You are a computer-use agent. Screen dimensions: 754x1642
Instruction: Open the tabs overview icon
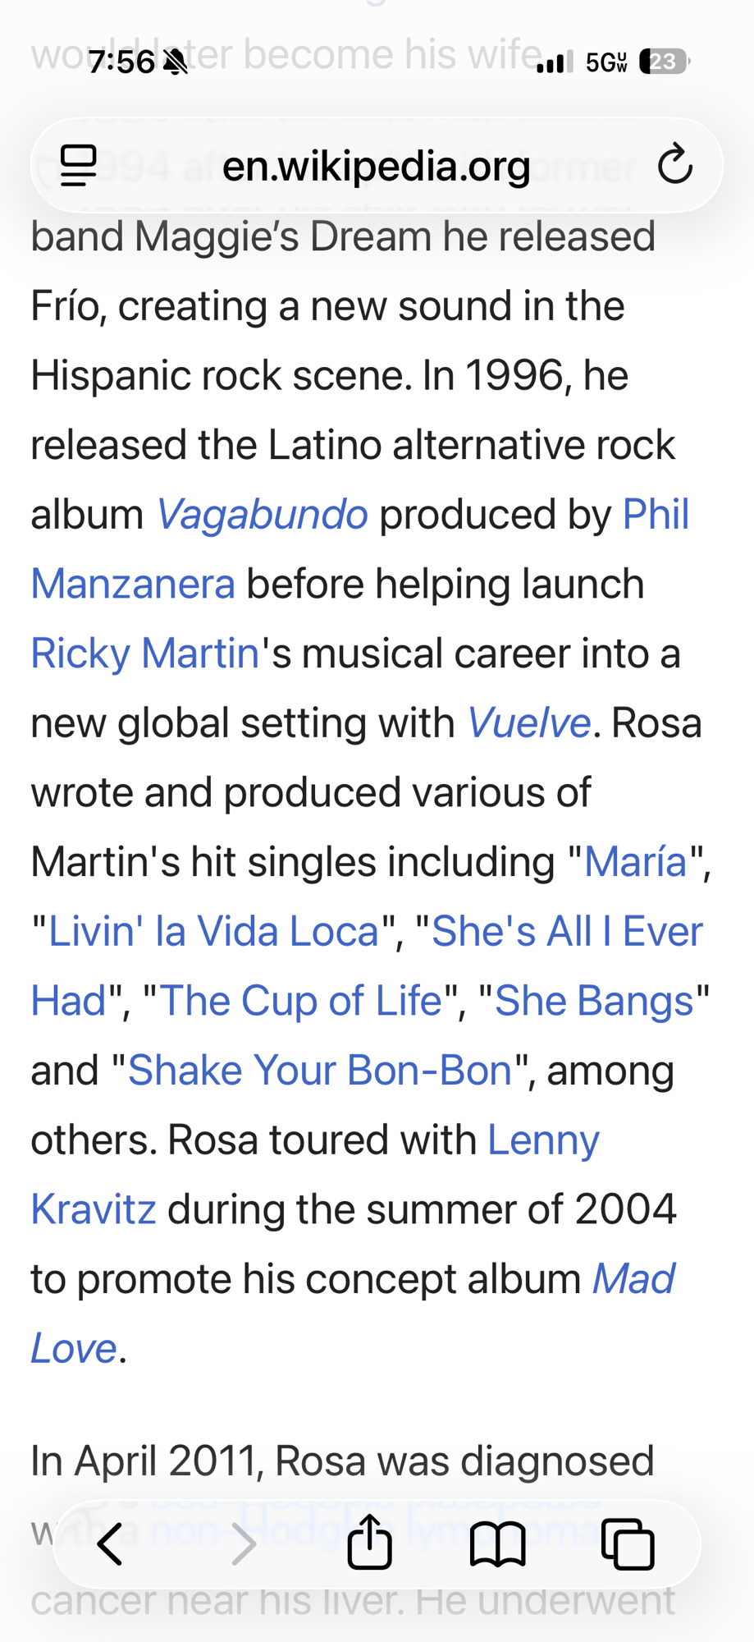tap(628, 1544)
